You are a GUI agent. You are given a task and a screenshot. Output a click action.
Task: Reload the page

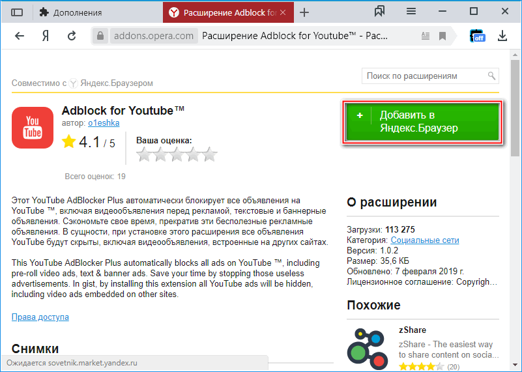(x=72, y=36)
